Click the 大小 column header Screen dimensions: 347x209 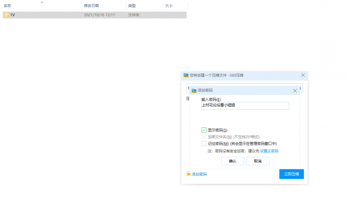click(x=169, y=6)
